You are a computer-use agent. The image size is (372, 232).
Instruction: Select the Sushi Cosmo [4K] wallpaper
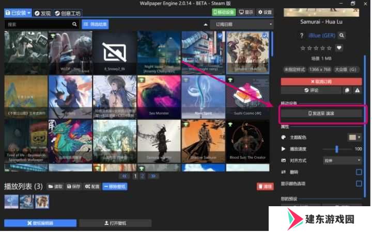pos(247,97)
